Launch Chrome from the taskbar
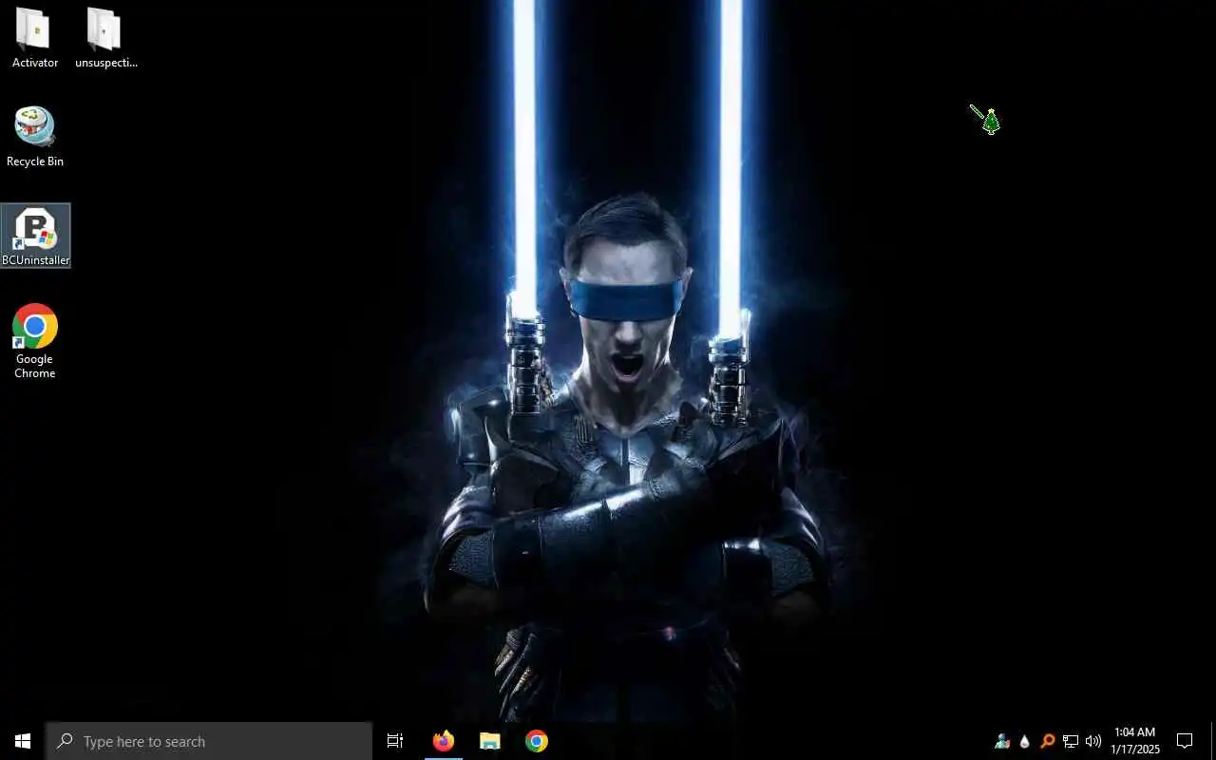The width and height of the screenshot is (1216, 760). 537,741
